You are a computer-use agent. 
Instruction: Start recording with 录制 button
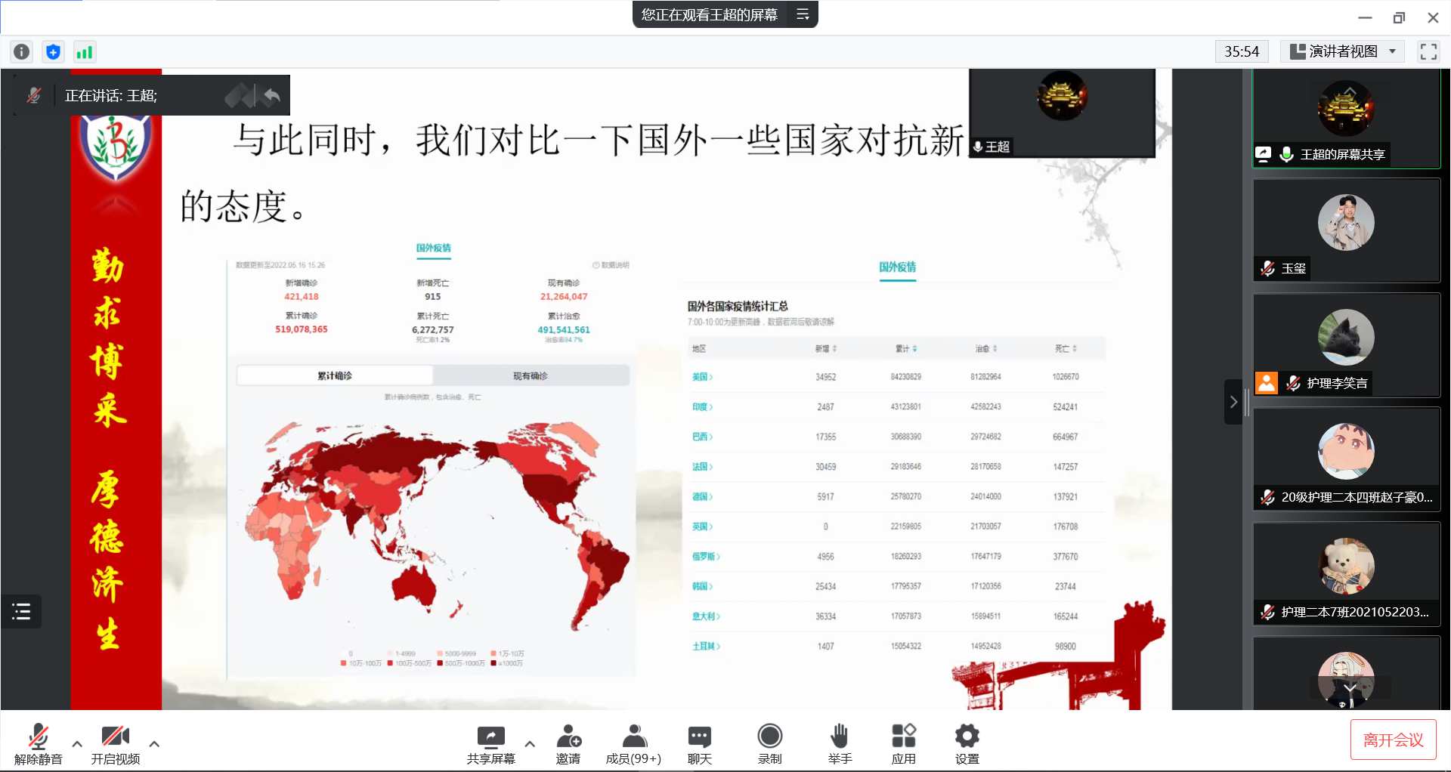tap(769, 743)
